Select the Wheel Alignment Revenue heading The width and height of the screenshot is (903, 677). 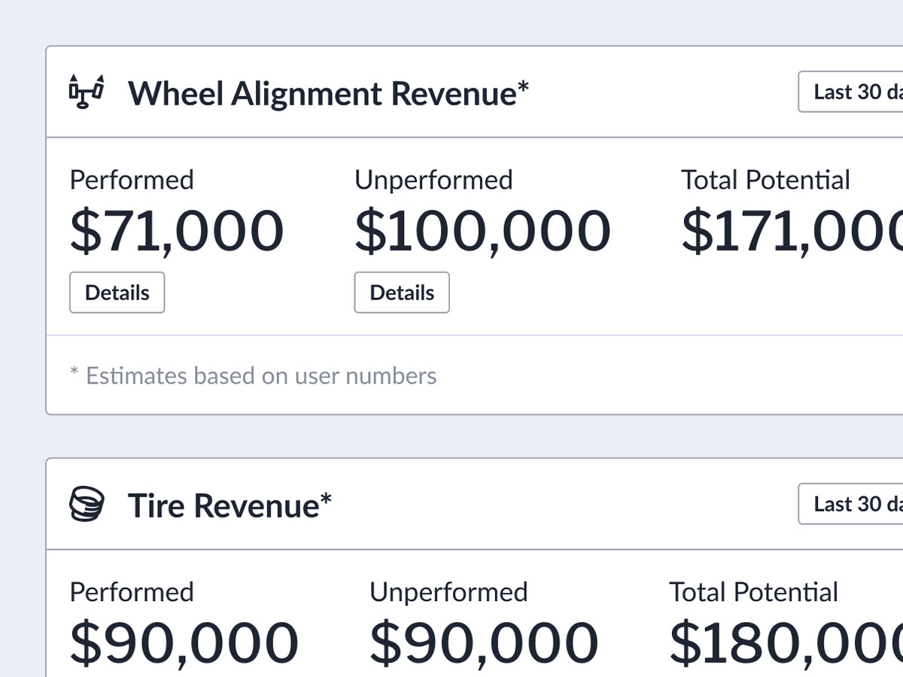pyautogui.click(x=328, y=93)
